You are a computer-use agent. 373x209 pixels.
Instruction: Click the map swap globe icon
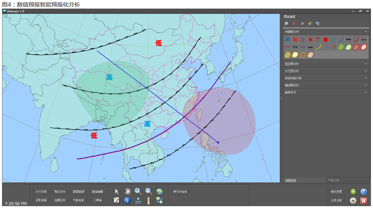[x=159, y=200]
